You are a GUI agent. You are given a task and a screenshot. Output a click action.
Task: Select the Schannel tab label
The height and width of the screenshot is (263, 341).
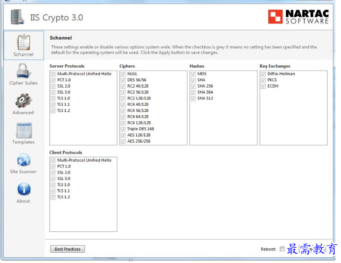click(x=23, y=54)
